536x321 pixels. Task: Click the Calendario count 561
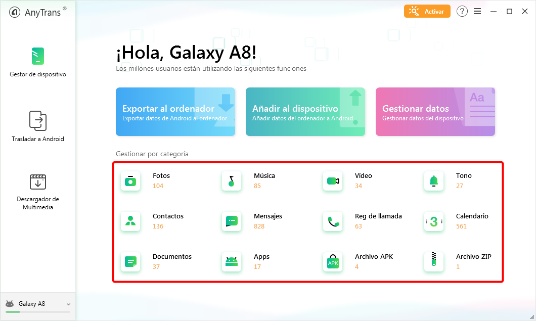pos(461,226)
